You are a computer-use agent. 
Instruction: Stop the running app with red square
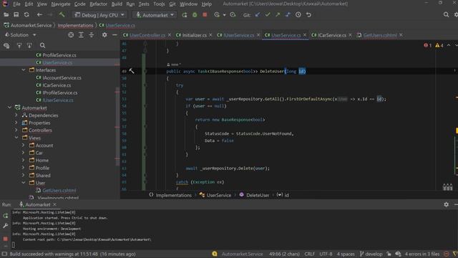(x=205, y=14)
